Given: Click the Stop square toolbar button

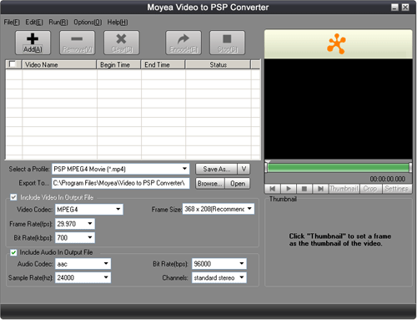Looking at the screenshot, I should [228, 43].
